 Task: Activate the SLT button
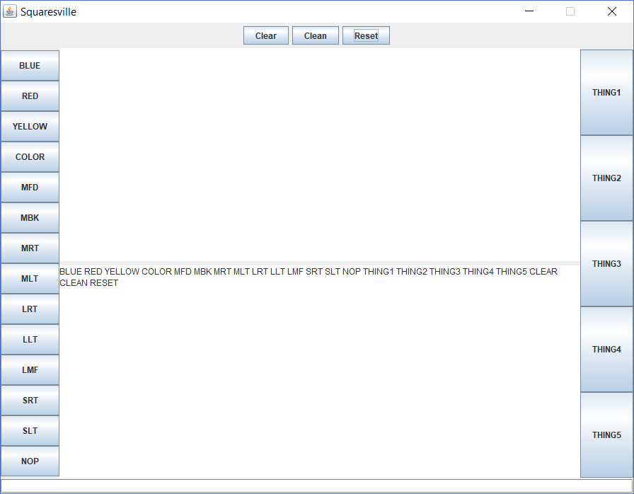point(30,431)
